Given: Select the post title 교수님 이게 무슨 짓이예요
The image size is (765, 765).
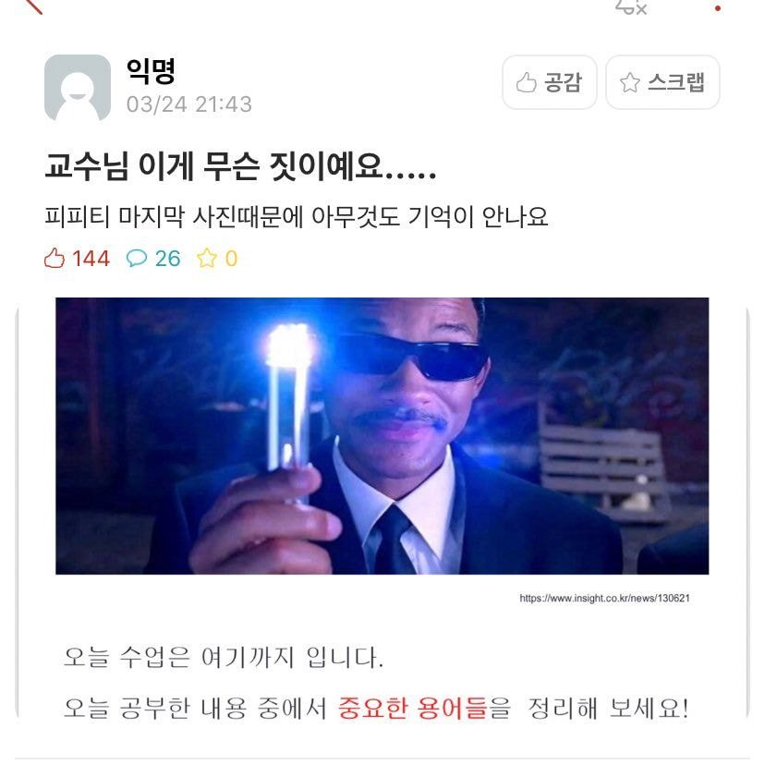Looking at the screenshot, I should 240,166.
